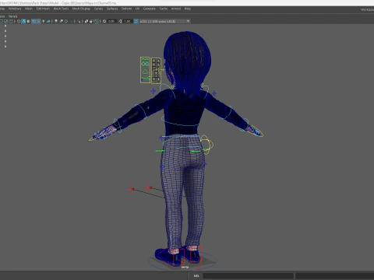Open the Curves menu
Image resolution: width=374 pixels, height=280 pixels.
point(98,9)
